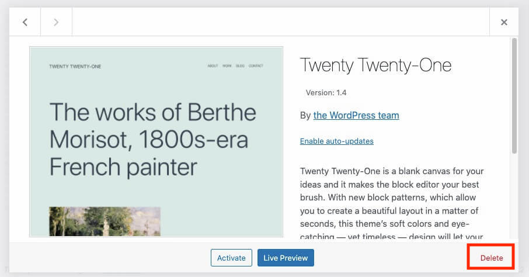
Task: Click the Berthe Morisot headline text
Action: pos(153,140)
